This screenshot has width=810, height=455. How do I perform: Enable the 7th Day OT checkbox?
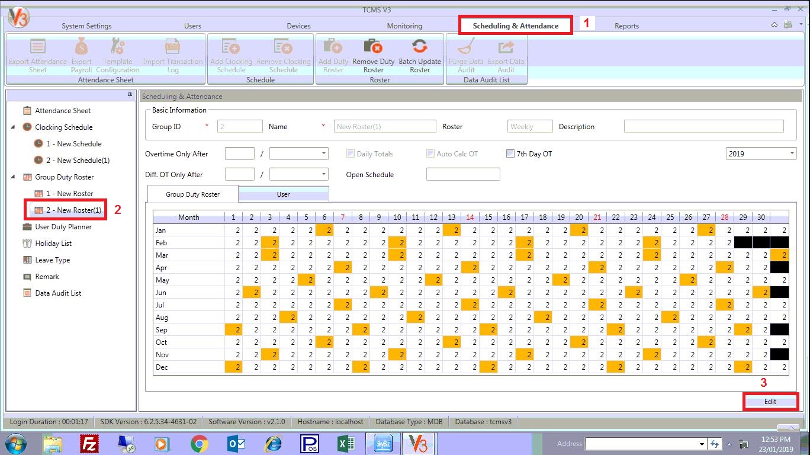pos(510,154)
